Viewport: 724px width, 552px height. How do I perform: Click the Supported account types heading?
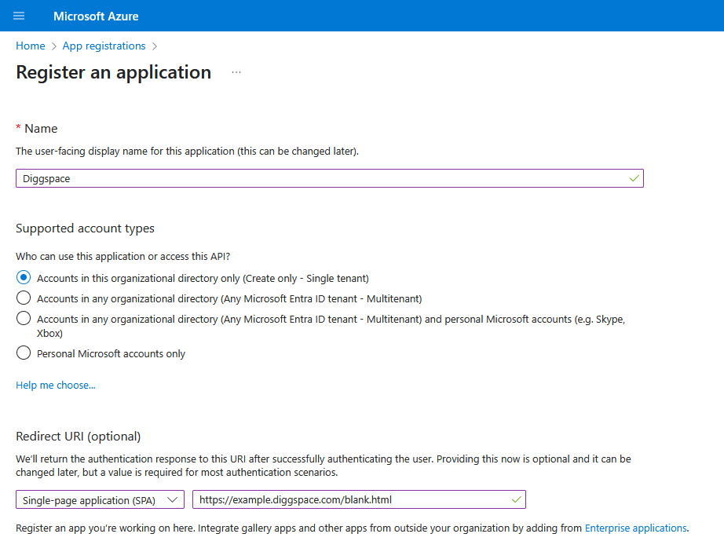pos(85,228)
